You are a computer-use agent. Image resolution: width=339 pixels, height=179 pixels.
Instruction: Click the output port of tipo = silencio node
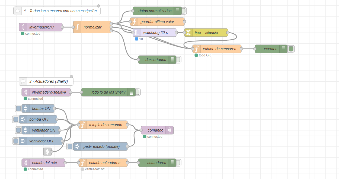click(228, 33)
